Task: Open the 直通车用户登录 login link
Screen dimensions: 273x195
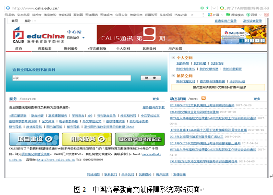Action: coord(226,21)
